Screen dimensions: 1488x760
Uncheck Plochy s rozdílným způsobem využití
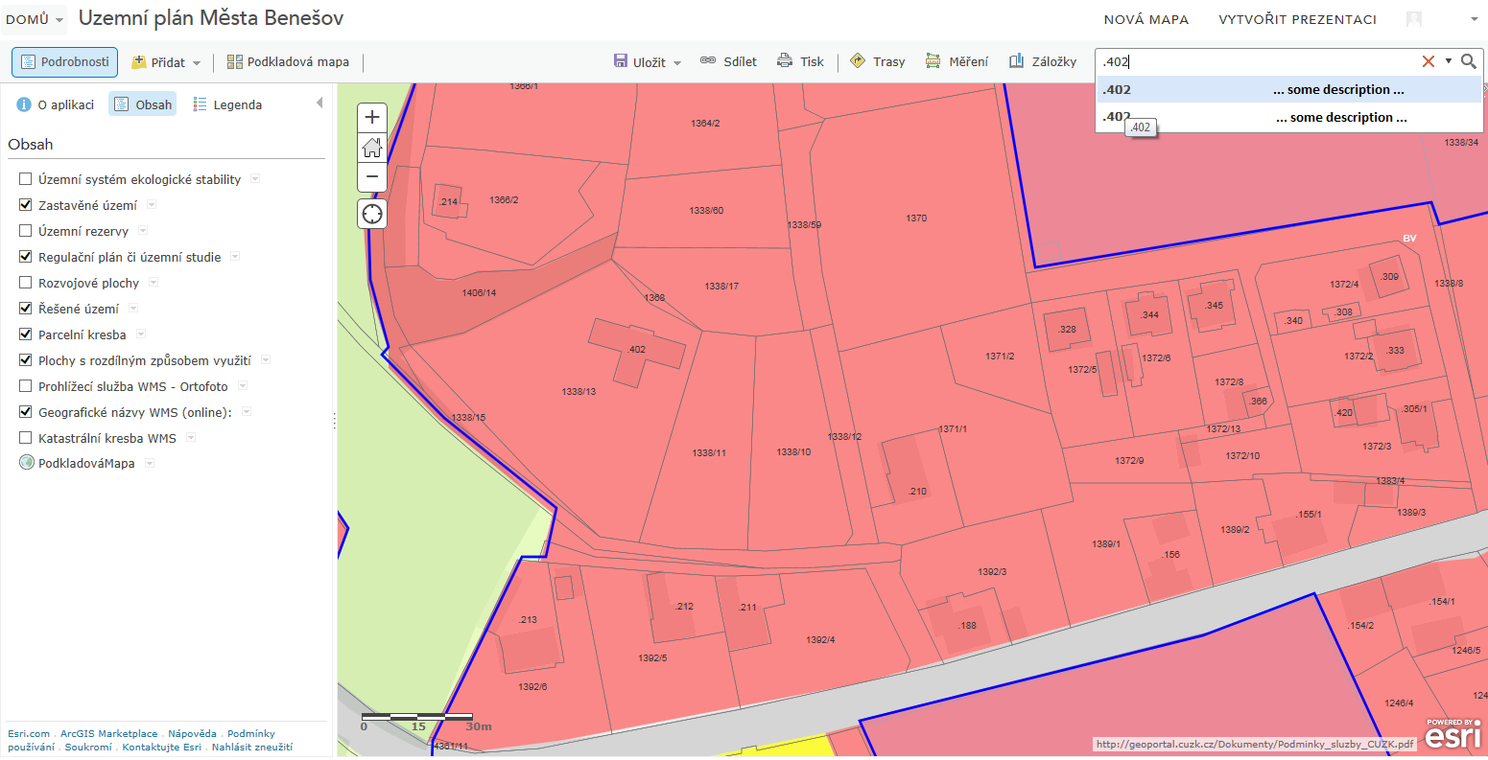click(26, 360)
